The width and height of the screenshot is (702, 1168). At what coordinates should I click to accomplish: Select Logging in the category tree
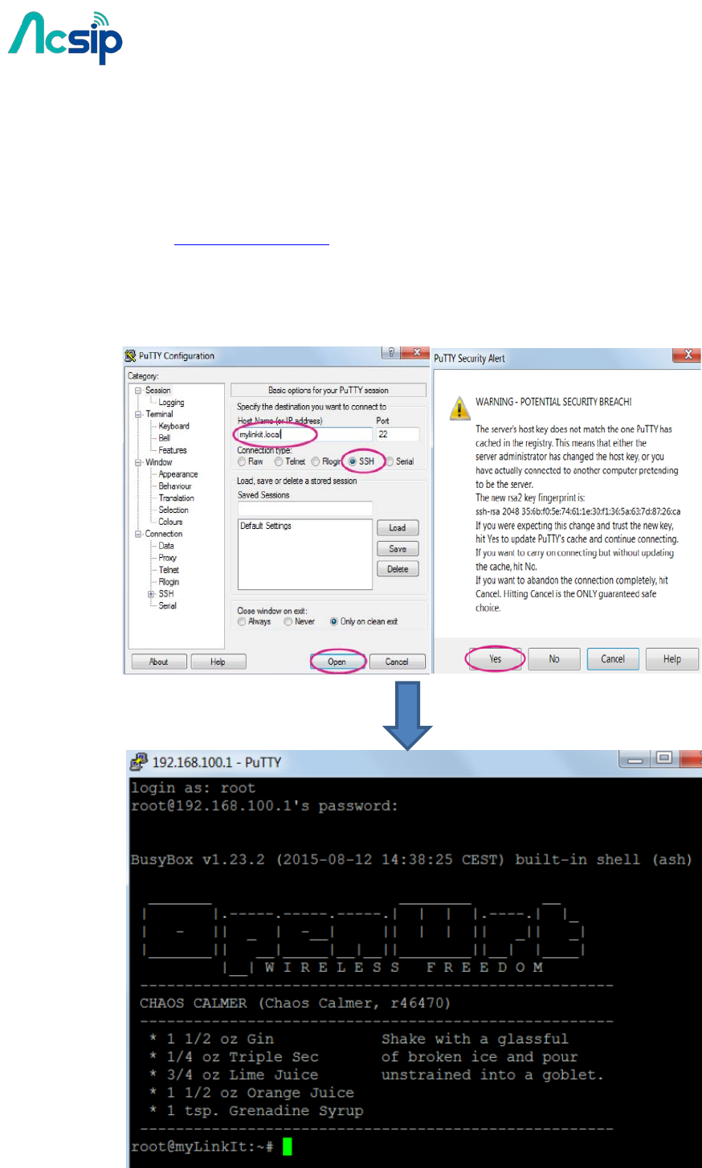point(171,403)
